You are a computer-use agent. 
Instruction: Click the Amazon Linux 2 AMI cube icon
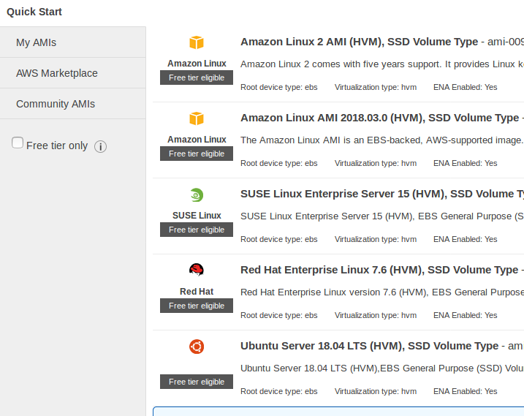coord(197,42)
